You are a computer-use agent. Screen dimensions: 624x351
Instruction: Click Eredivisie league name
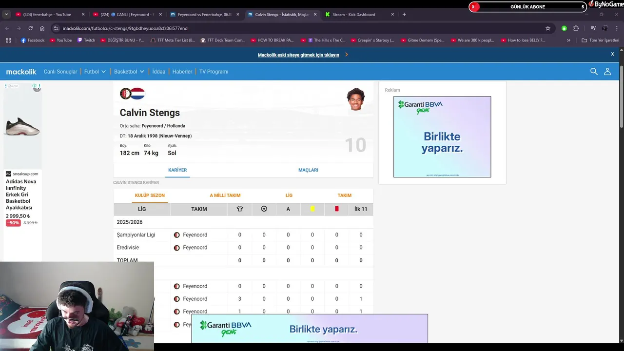[x=128, y=248]
